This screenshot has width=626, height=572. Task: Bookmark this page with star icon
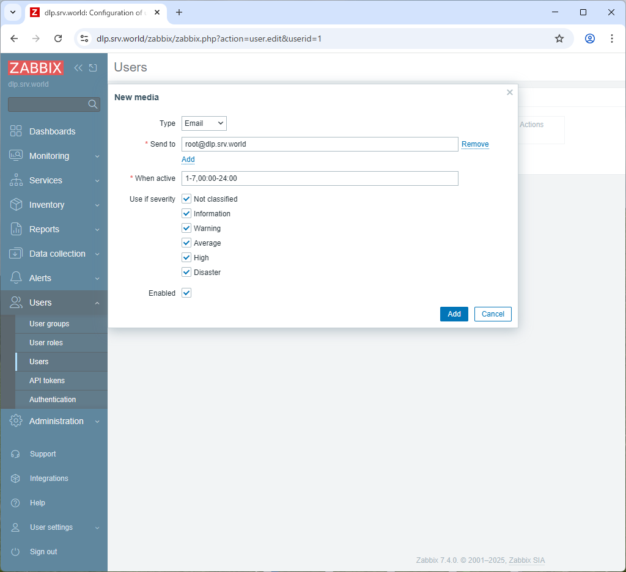coord(559,38)
